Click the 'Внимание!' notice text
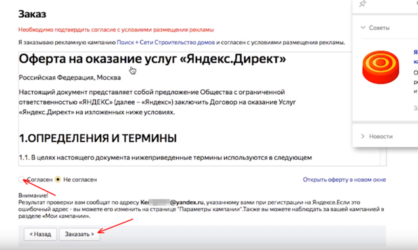418x250 pixels. 33,195
